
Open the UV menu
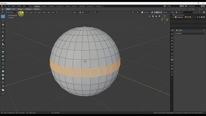(57, 12)
